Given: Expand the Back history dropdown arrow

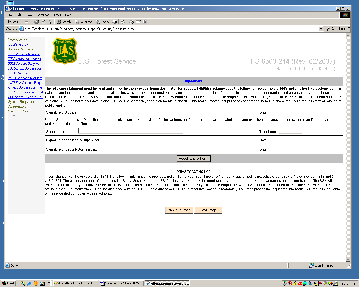Looking at the screenshot, I should point(21,22).
